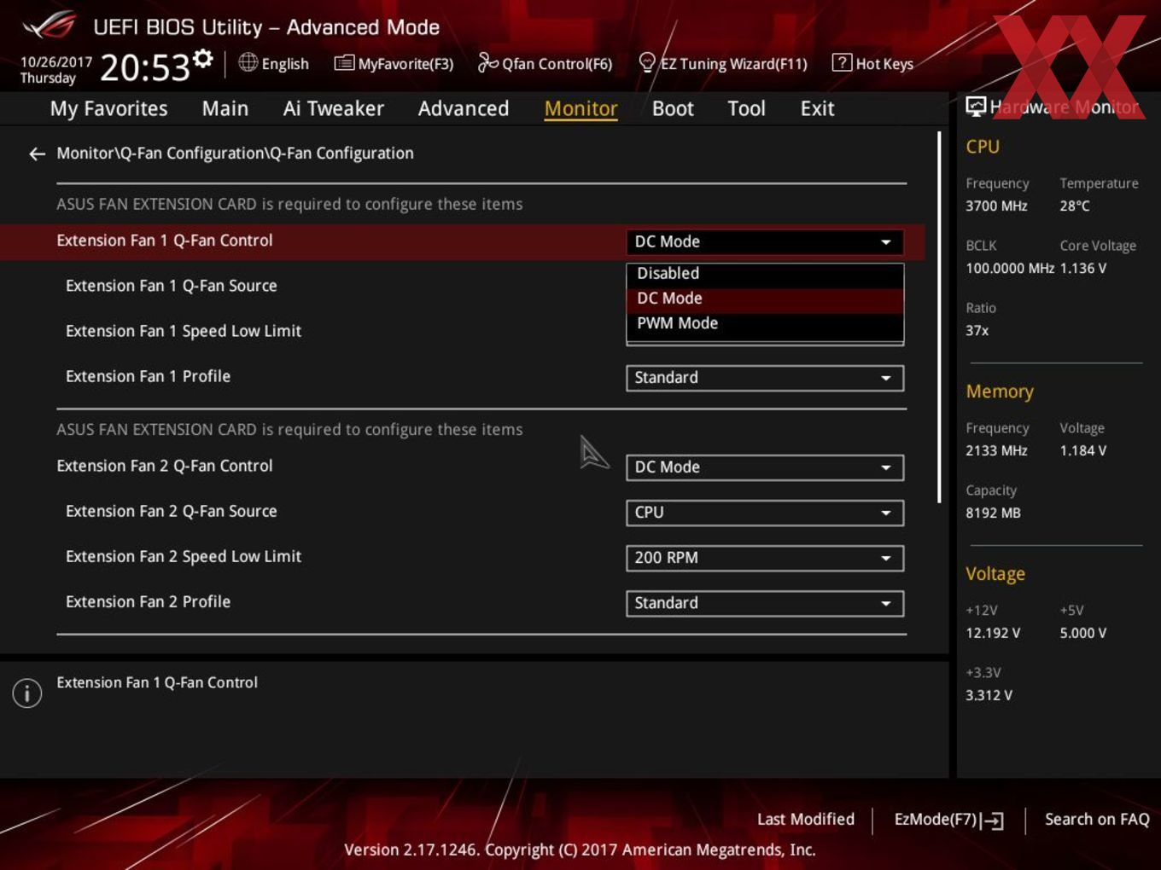Click the 10/26/2017 date text
Screen dimensions: 1161x870
point(56,62)
